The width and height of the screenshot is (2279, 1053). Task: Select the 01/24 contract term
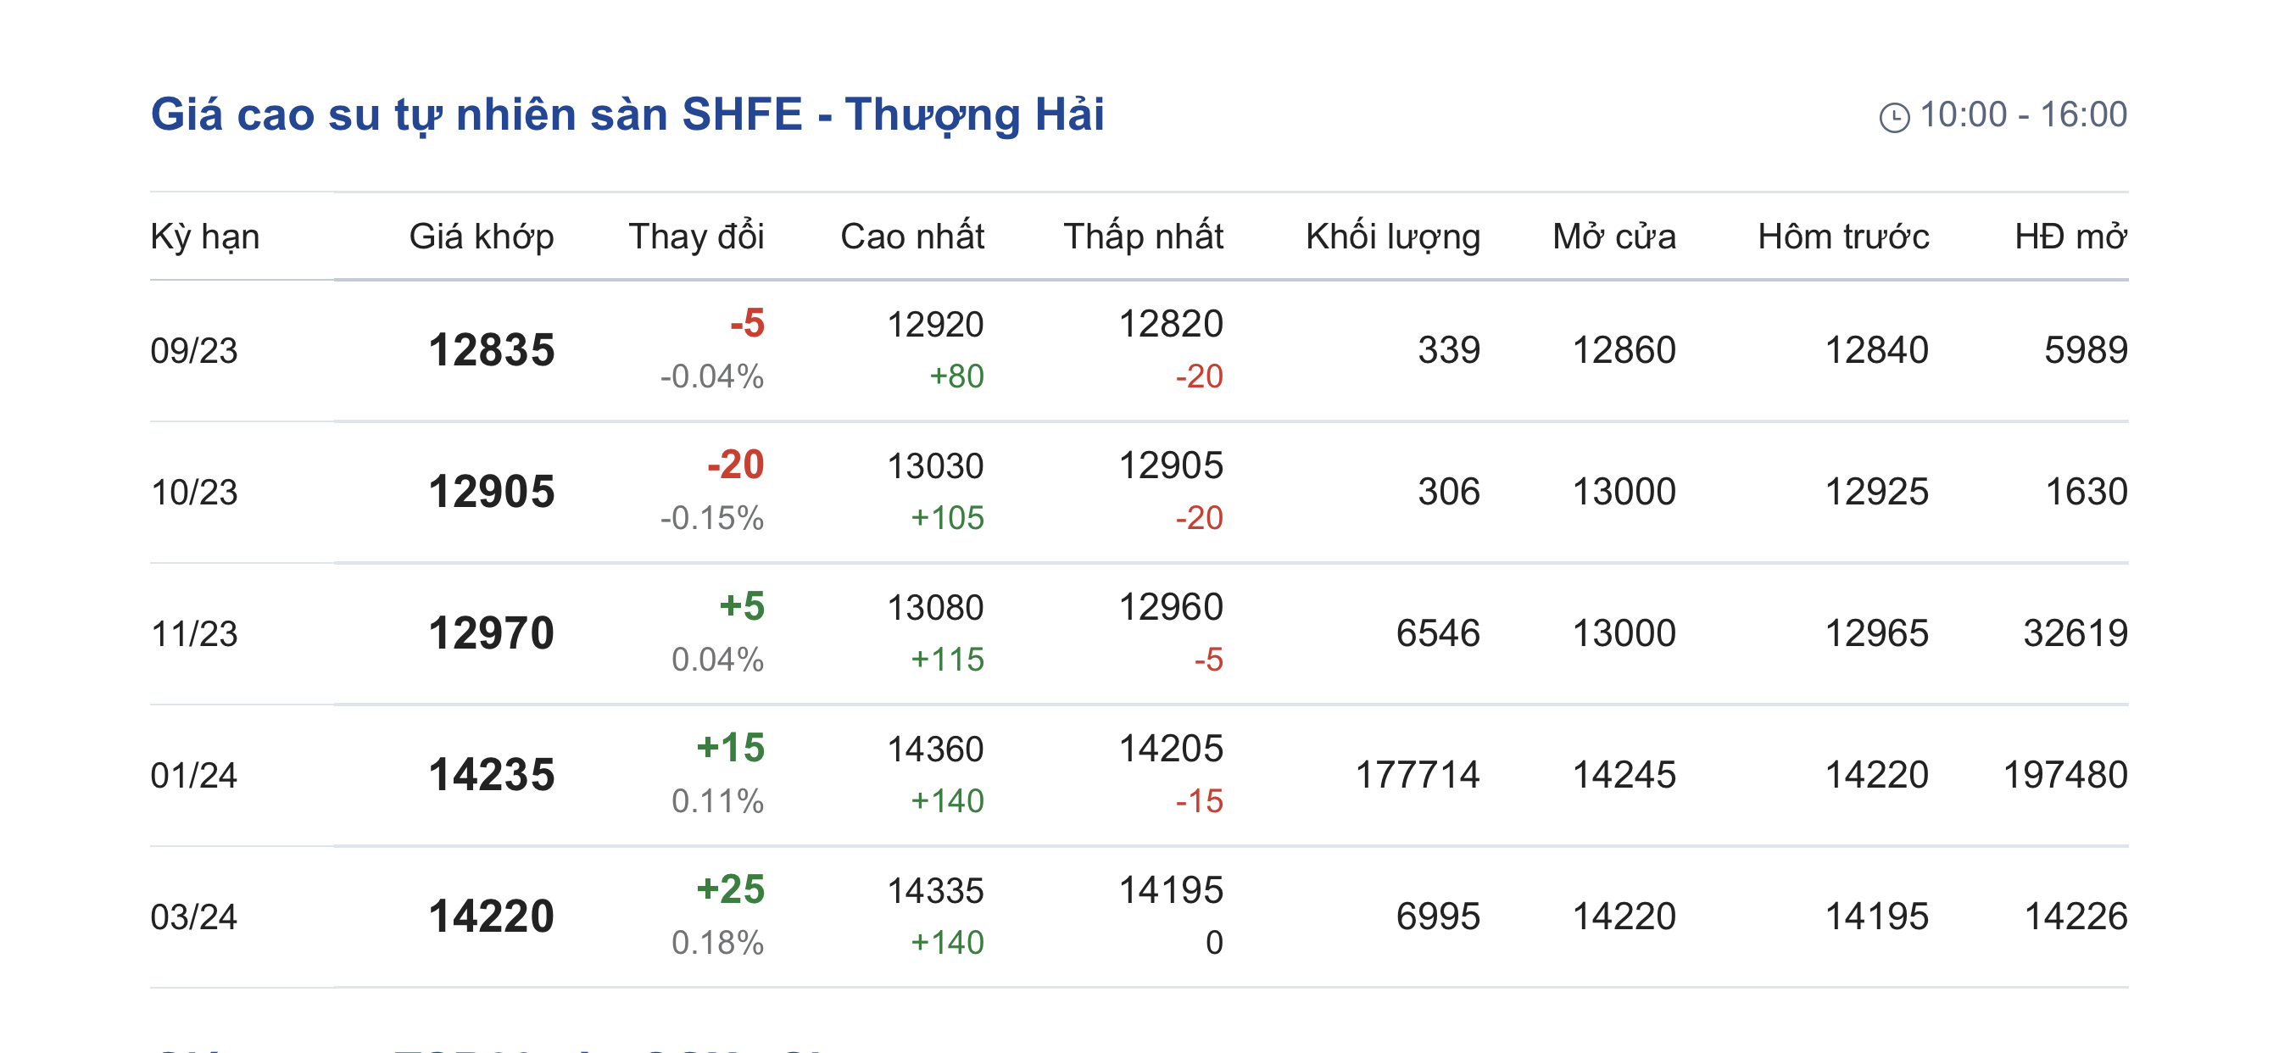tap(195, 776)
